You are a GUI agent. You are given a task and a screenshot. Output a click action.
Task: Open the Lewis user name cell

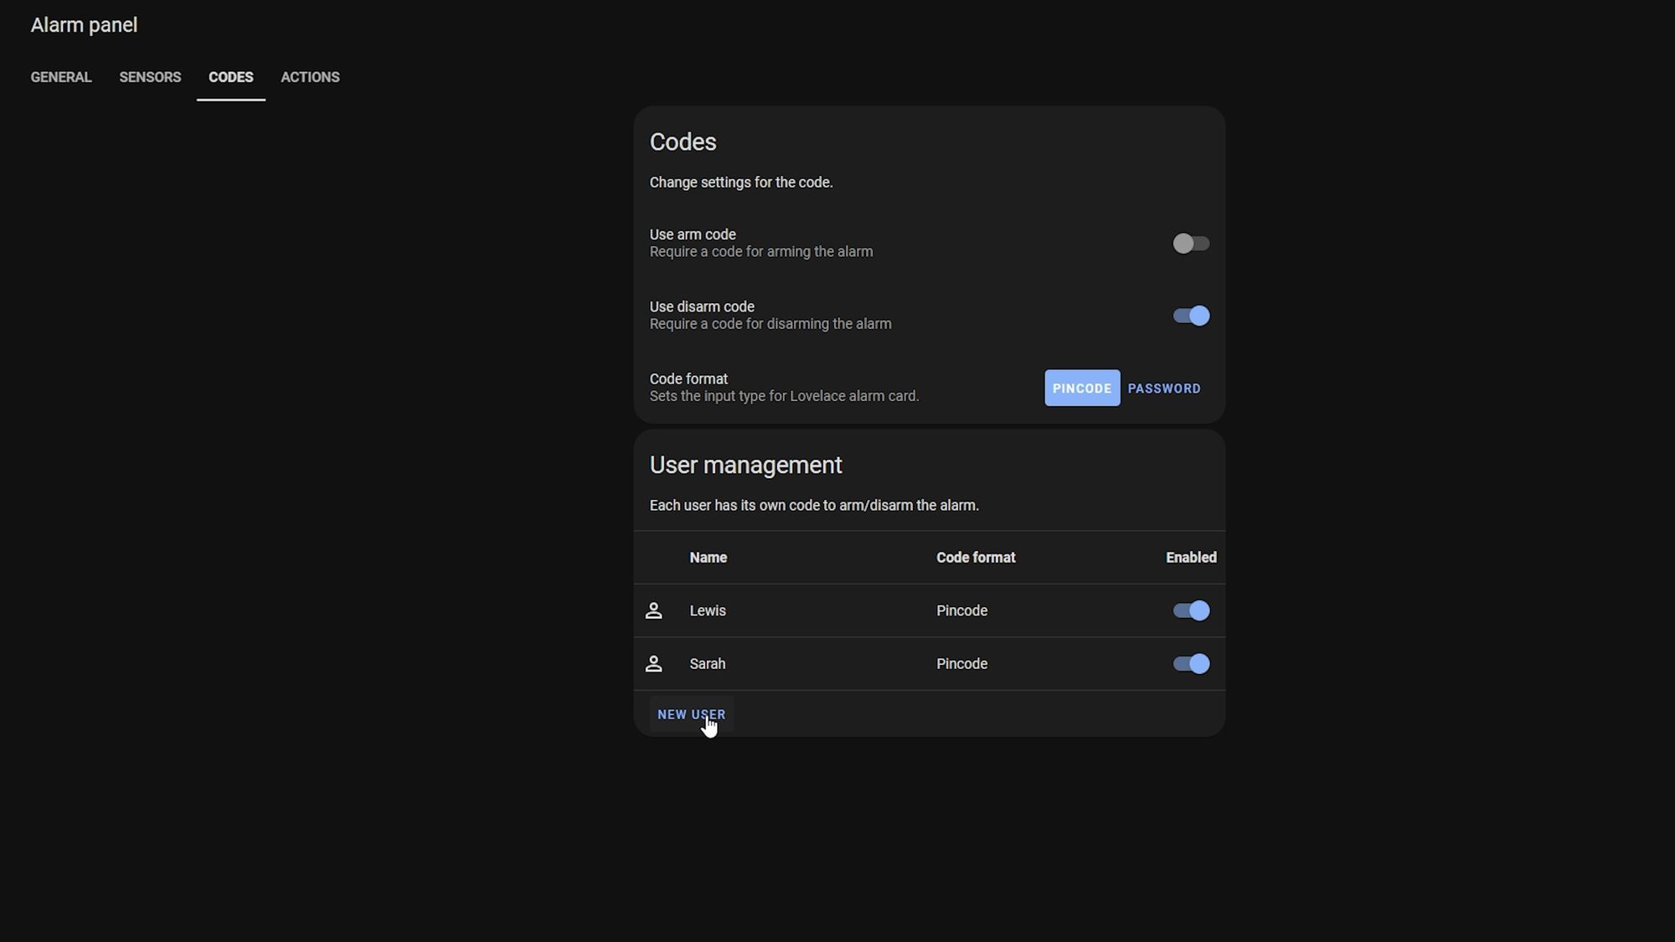(708, 610)
